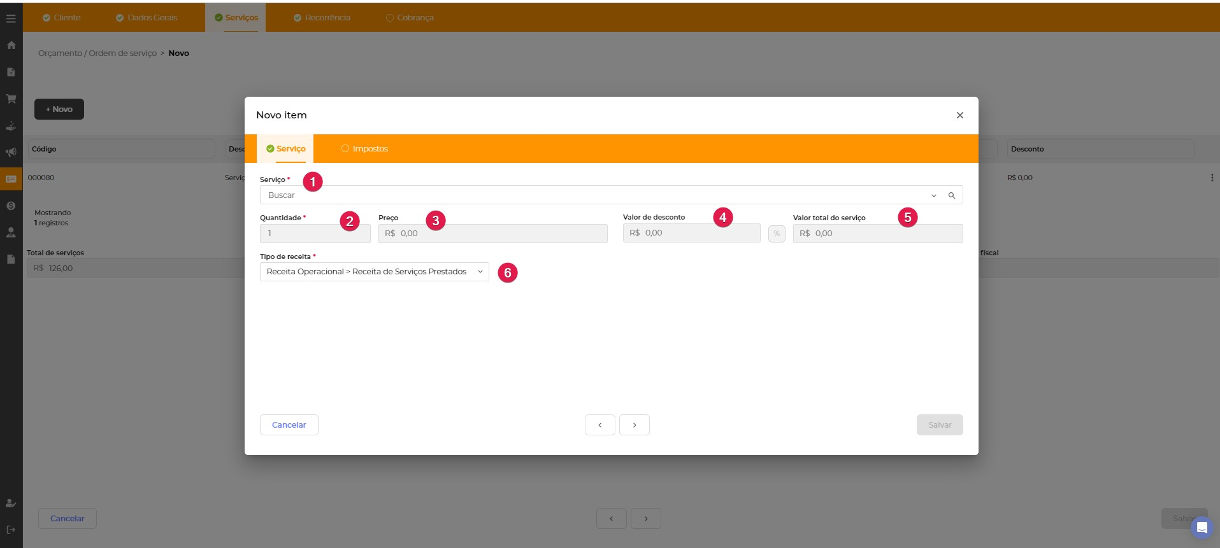Click the three-dot row options icon
Screen dimensions: 1220x548
tap(1212, 178)
